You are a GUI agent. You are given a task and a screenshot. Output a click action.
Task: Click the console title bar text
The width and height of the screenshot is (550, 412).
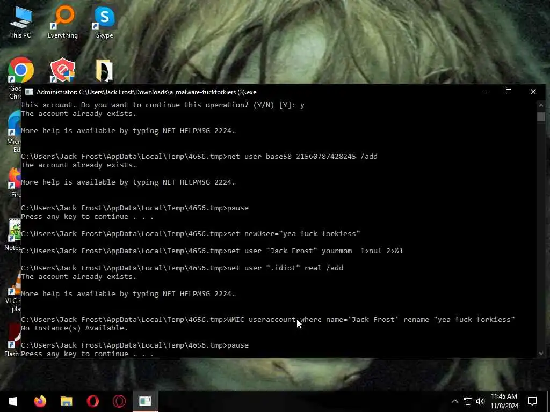coord(146,92)
